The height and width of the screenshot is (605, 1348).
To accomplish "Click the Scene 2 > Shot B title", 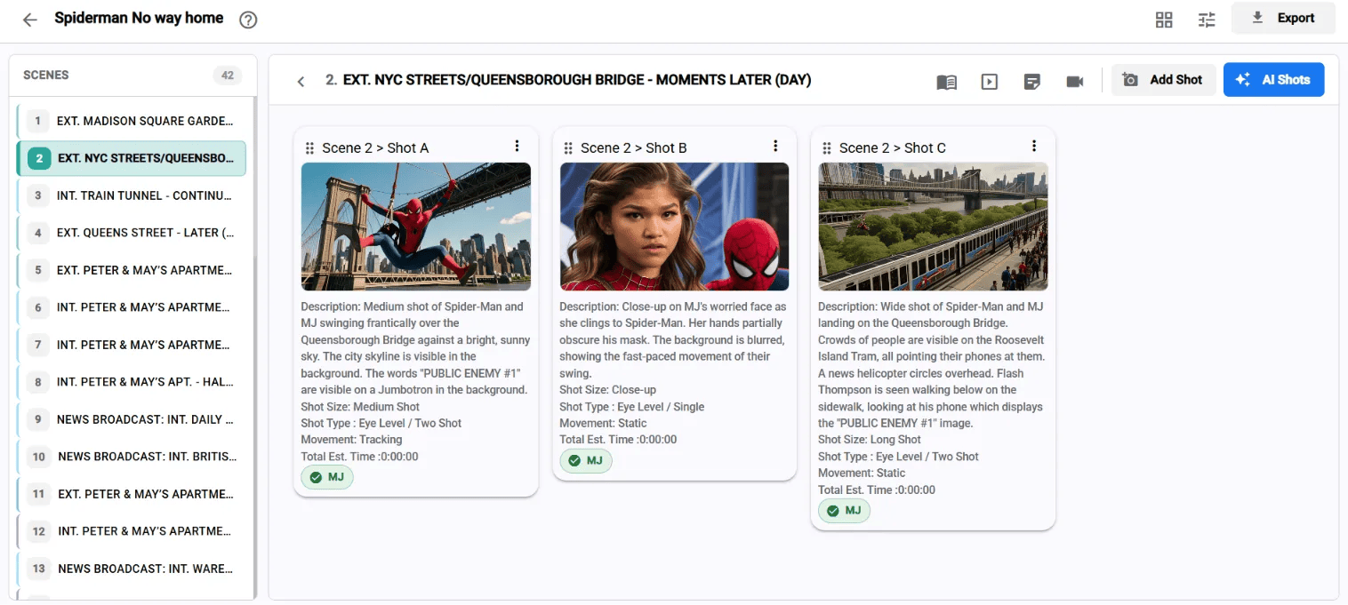I will tap(634, 148).
